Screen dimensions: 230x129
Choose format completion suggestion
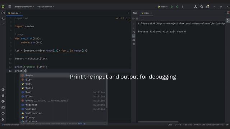(63, 101)
